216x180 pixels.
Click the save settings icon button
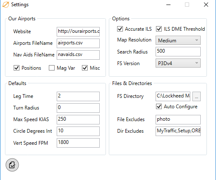(x=12, y=165)
